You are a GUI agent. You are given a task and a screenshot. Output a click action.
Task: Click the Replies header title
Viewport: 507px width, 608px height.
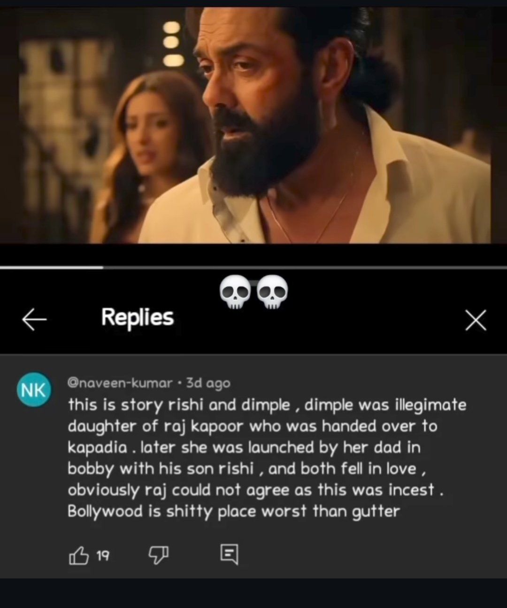point(138,317)
